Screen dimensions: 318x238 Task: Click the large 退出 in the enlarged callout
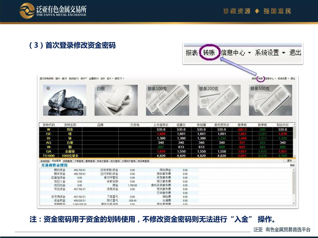pos(295,53)
